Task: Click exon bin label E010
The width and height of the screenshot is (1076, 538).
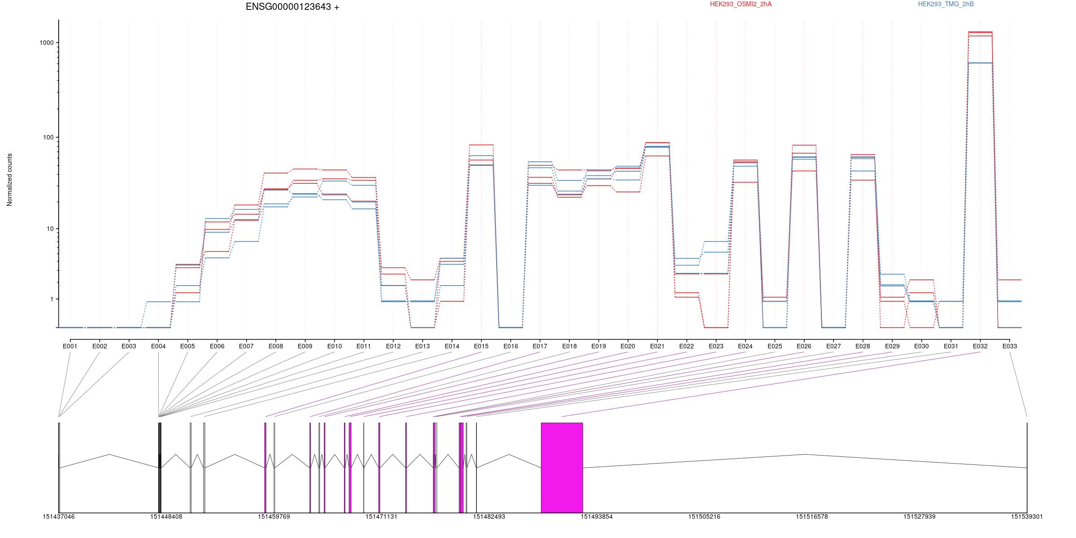Action: point(334,346)
